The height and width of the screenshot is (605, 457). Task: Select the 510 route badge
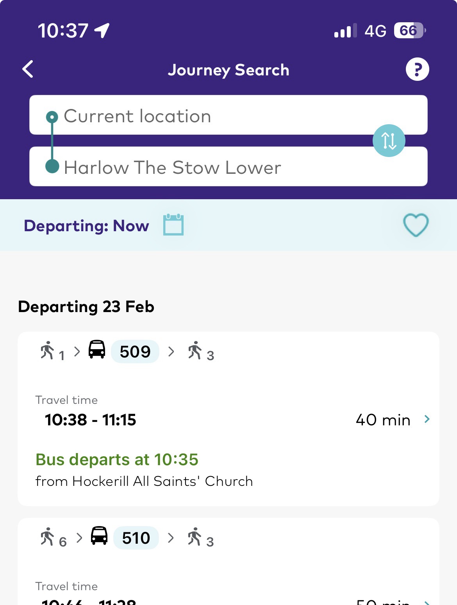[x=136, y=538]
